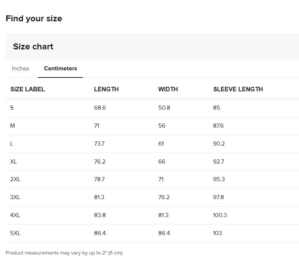Click the SIZE LABEL column header
299x265 pixels.
(x=28, y=89)
